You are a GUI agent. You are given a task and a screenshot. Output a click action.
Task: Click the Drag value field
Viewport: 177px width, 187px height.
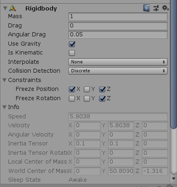(118, 26)
